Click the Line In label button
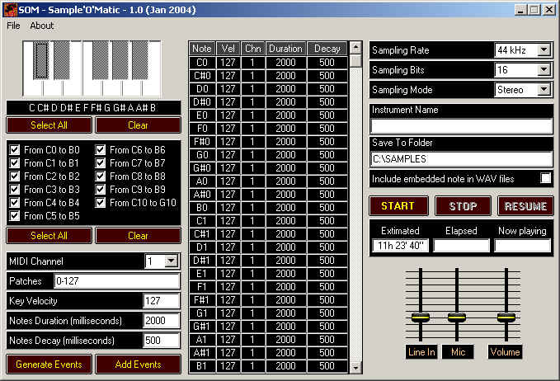This screenshot has width=560, height=381. click(x=421, y=352)
